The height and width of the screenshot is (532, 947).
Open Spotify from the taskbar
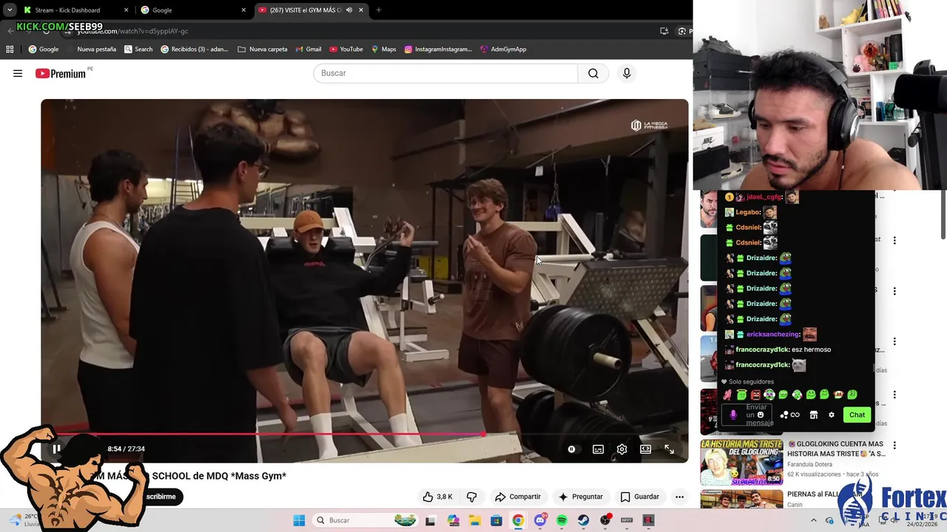[562, 520]
